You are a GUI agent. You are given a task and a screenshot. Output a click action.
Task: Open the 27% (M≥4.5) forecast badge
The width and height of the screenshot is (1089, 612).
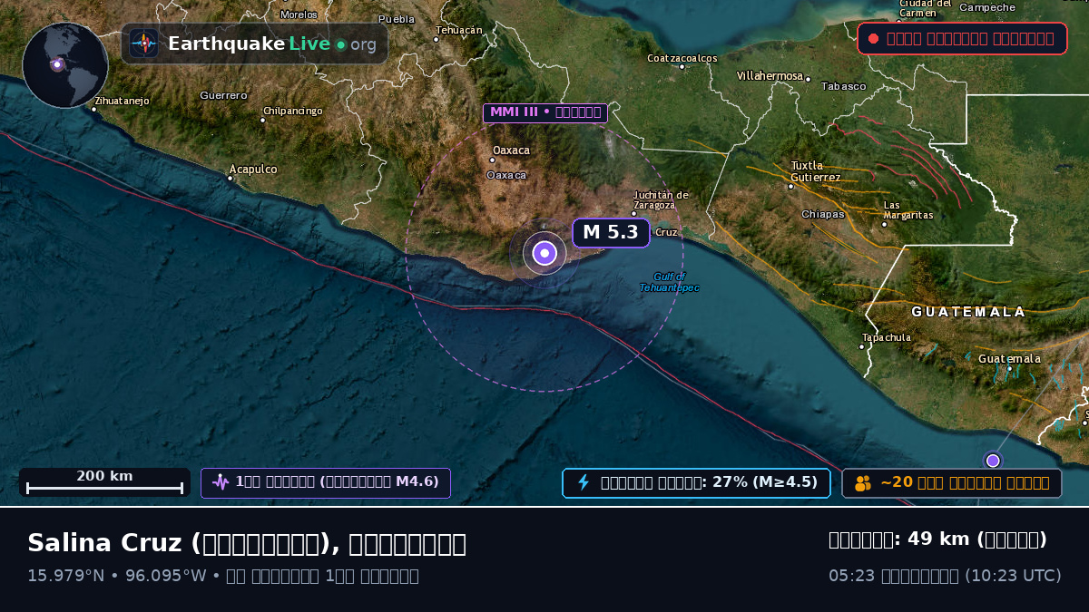coord(697,482)
